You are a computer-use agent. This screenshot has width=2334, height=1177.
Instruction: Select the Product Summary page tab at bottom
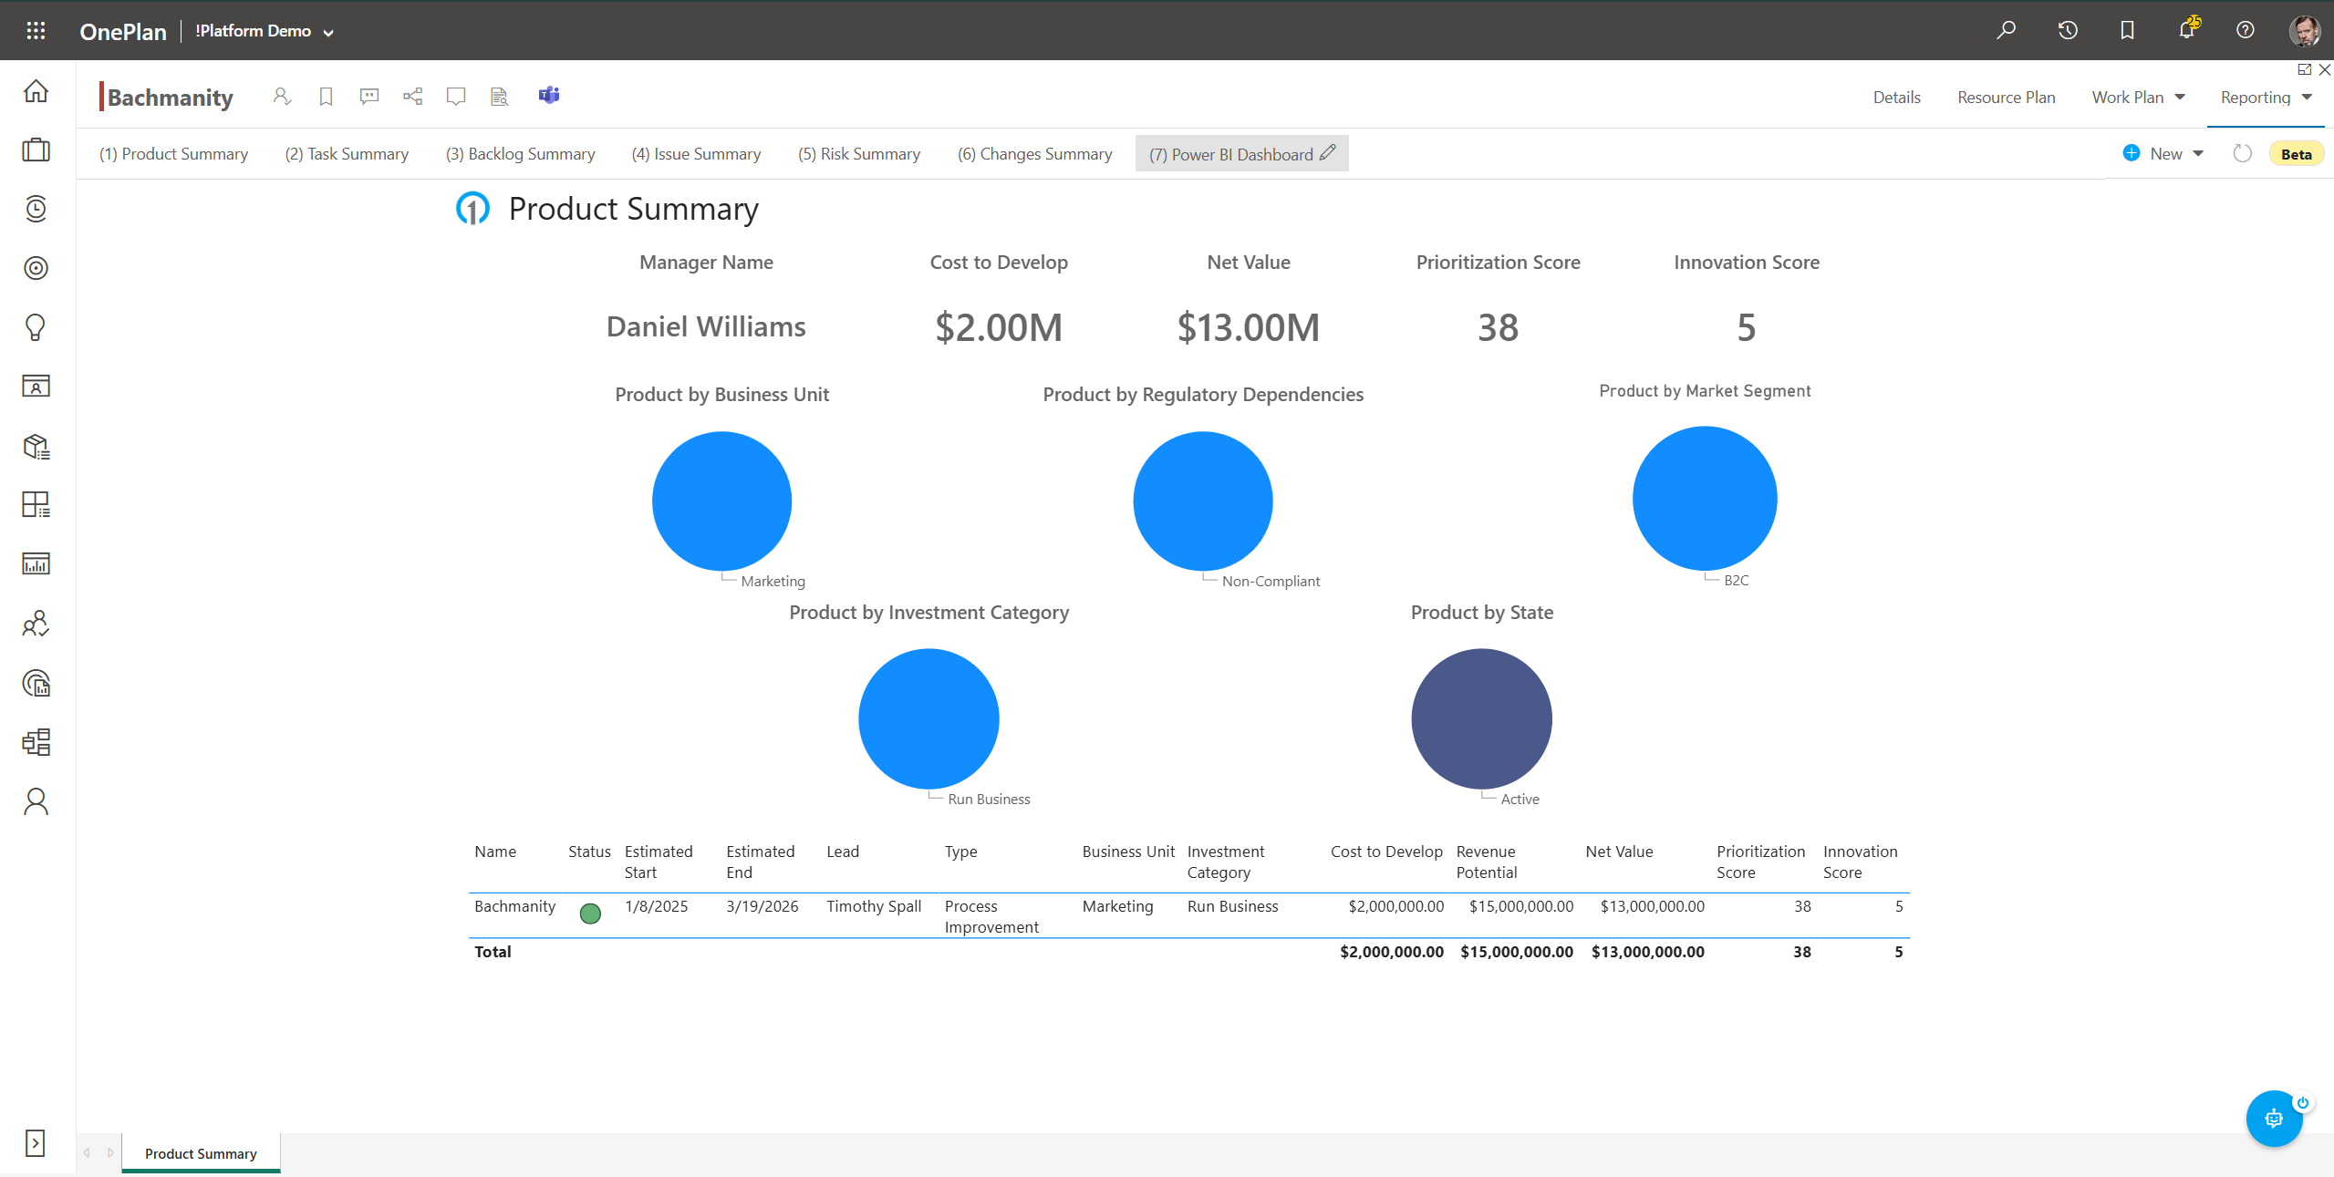(201, 1153)
